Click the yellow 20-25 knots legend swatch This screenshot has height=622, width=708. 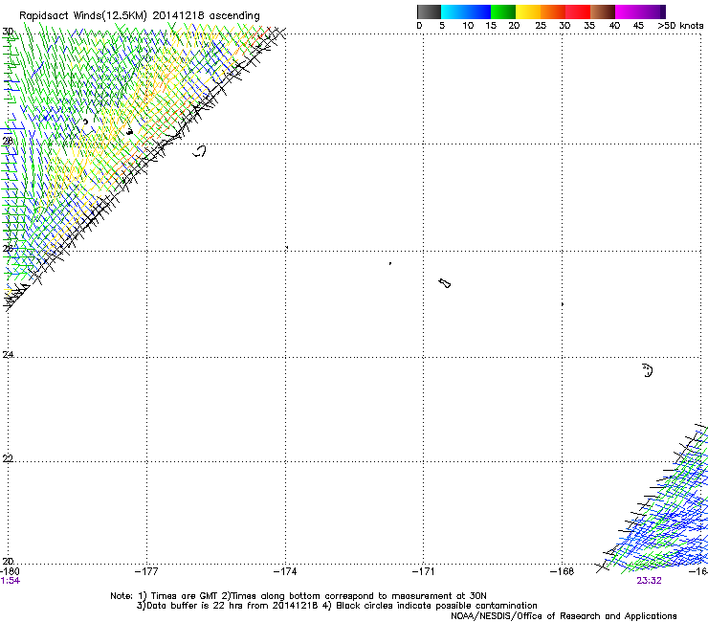pos(528,11)
